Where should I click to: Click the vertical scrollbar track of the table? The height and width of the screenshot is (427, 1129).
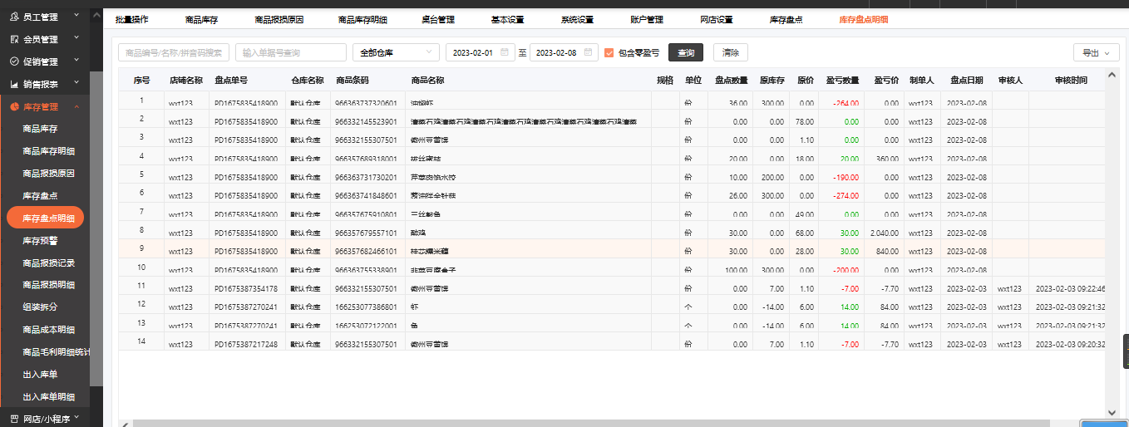[x=1112, y=243]
